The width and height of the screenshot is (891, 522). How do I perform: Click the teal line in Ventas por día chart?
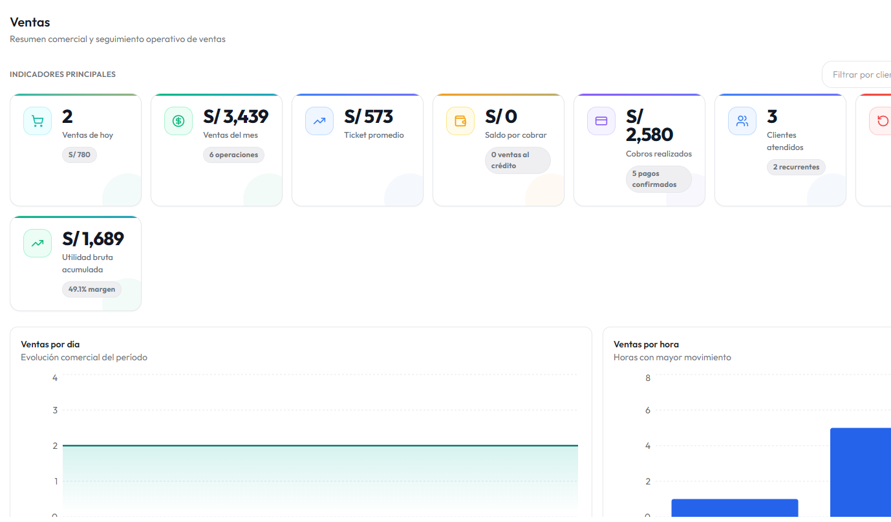tap(320, 446)
